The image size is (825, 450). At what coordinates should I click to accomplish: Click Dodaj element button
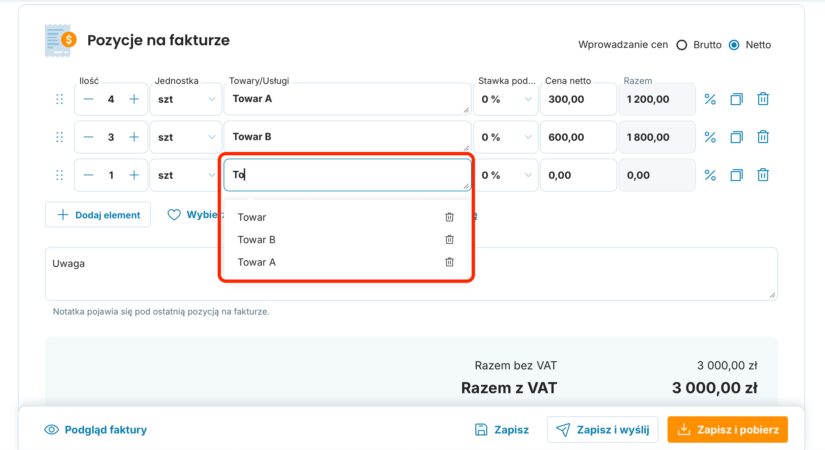click(x=98, y=215)
